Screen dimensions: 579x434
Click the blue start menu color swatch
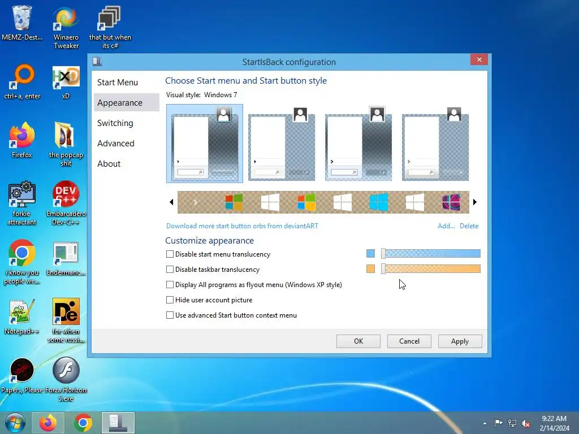coord(371,254)
